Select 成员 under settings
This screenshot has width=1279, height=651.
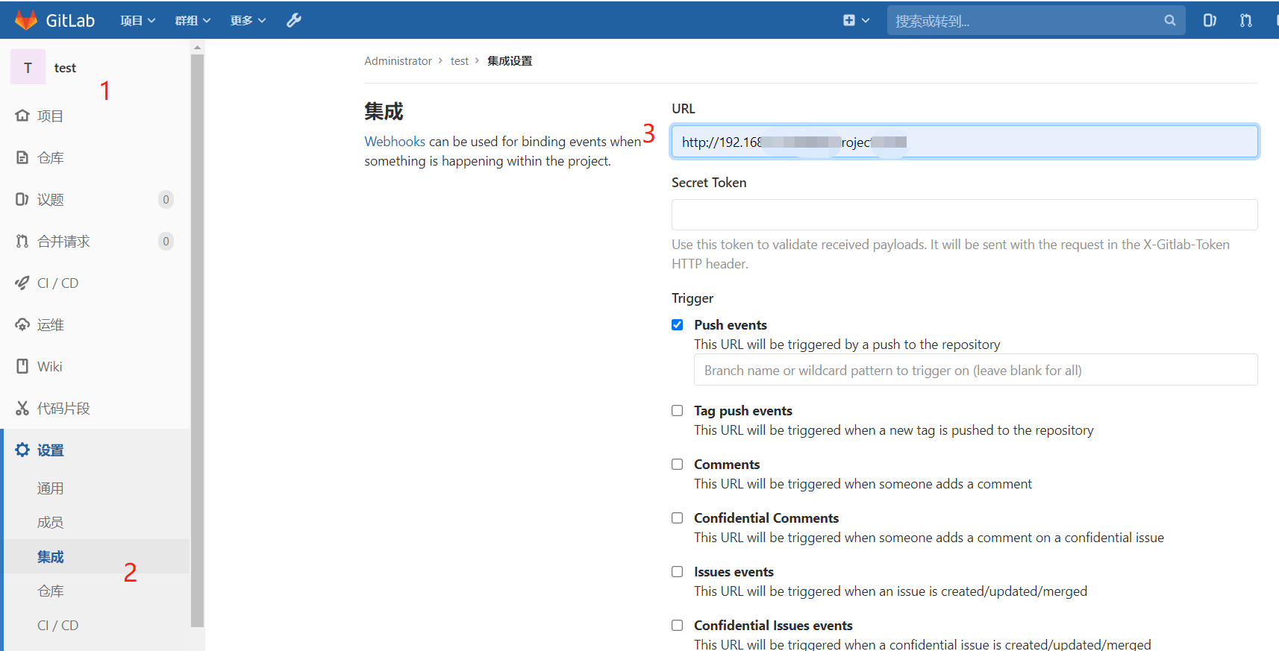51,522
